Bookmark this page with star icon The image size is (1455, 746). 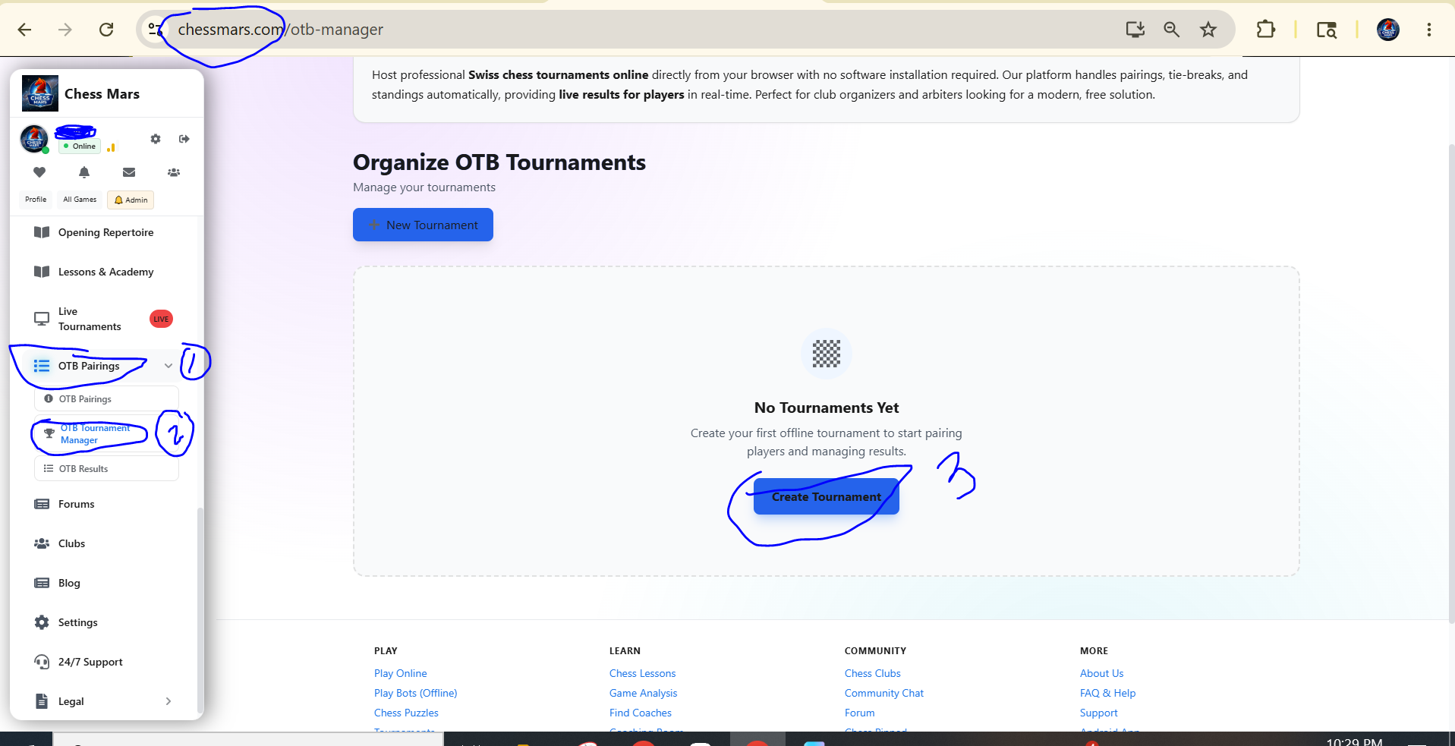1208,30
